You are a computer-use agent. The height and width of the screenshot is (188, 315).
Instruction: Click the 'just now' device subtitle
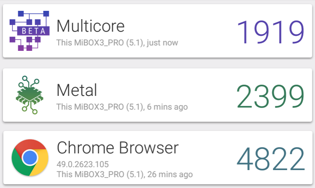point(117,43)
